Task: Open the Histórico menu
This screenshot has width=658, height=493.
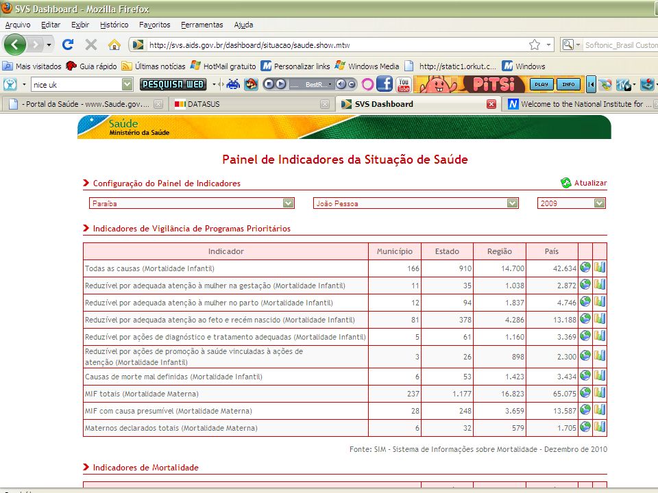Action: pyautogui.click(x=114, y=25)
